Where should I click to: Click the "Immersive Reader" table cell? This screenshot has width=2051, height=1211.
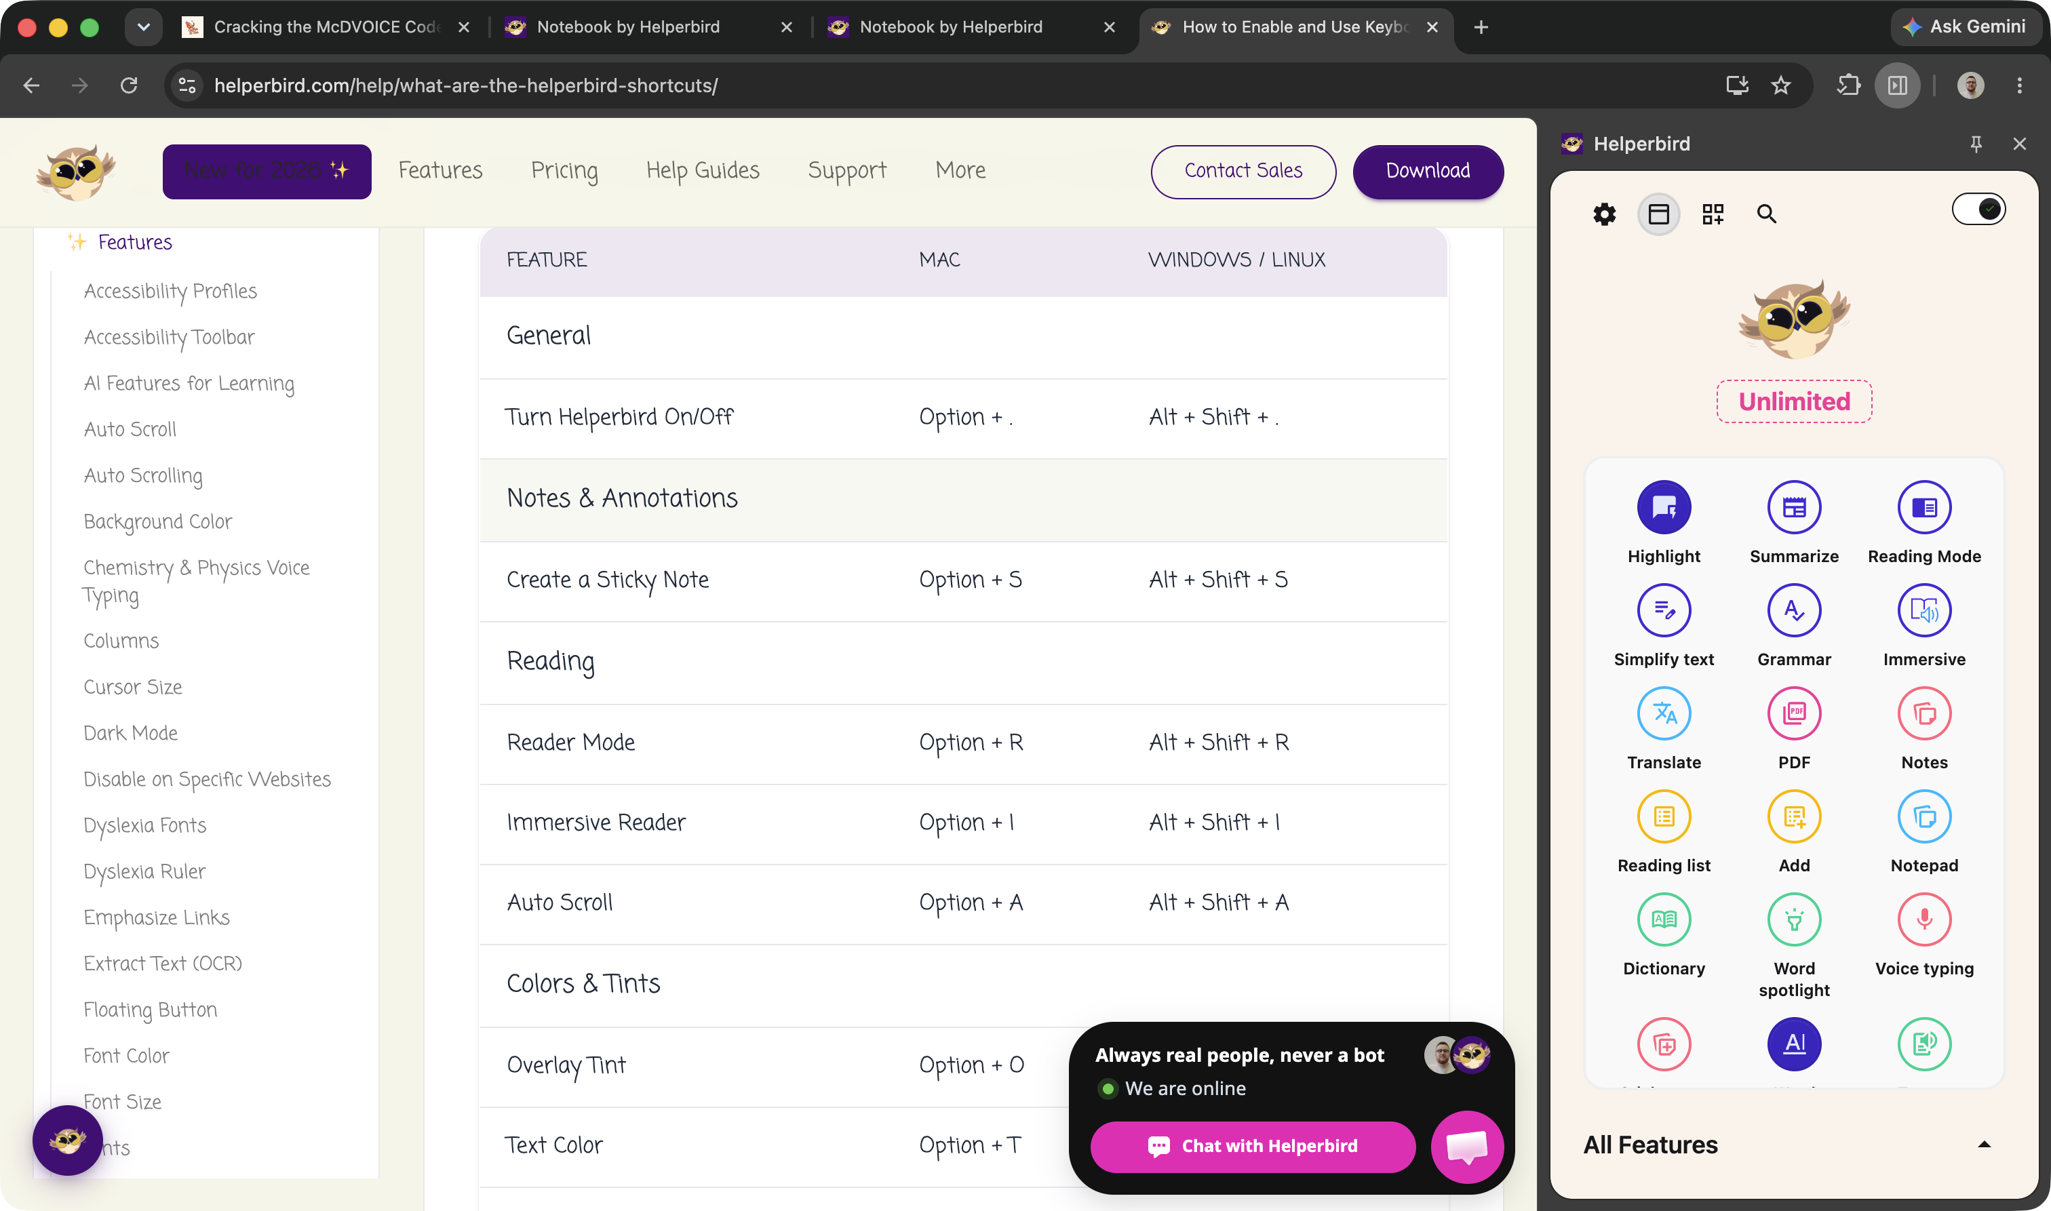coord(595,822)
